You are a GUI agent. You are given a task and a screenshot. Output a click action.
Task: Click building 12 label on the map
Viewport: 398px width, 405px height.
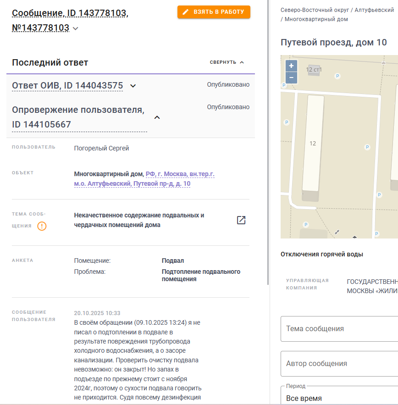(x=313, y=144)
